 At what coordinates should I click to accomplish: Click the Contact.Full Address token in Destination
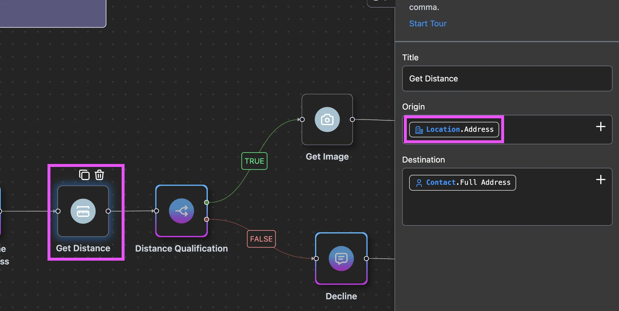click(462, 182)
